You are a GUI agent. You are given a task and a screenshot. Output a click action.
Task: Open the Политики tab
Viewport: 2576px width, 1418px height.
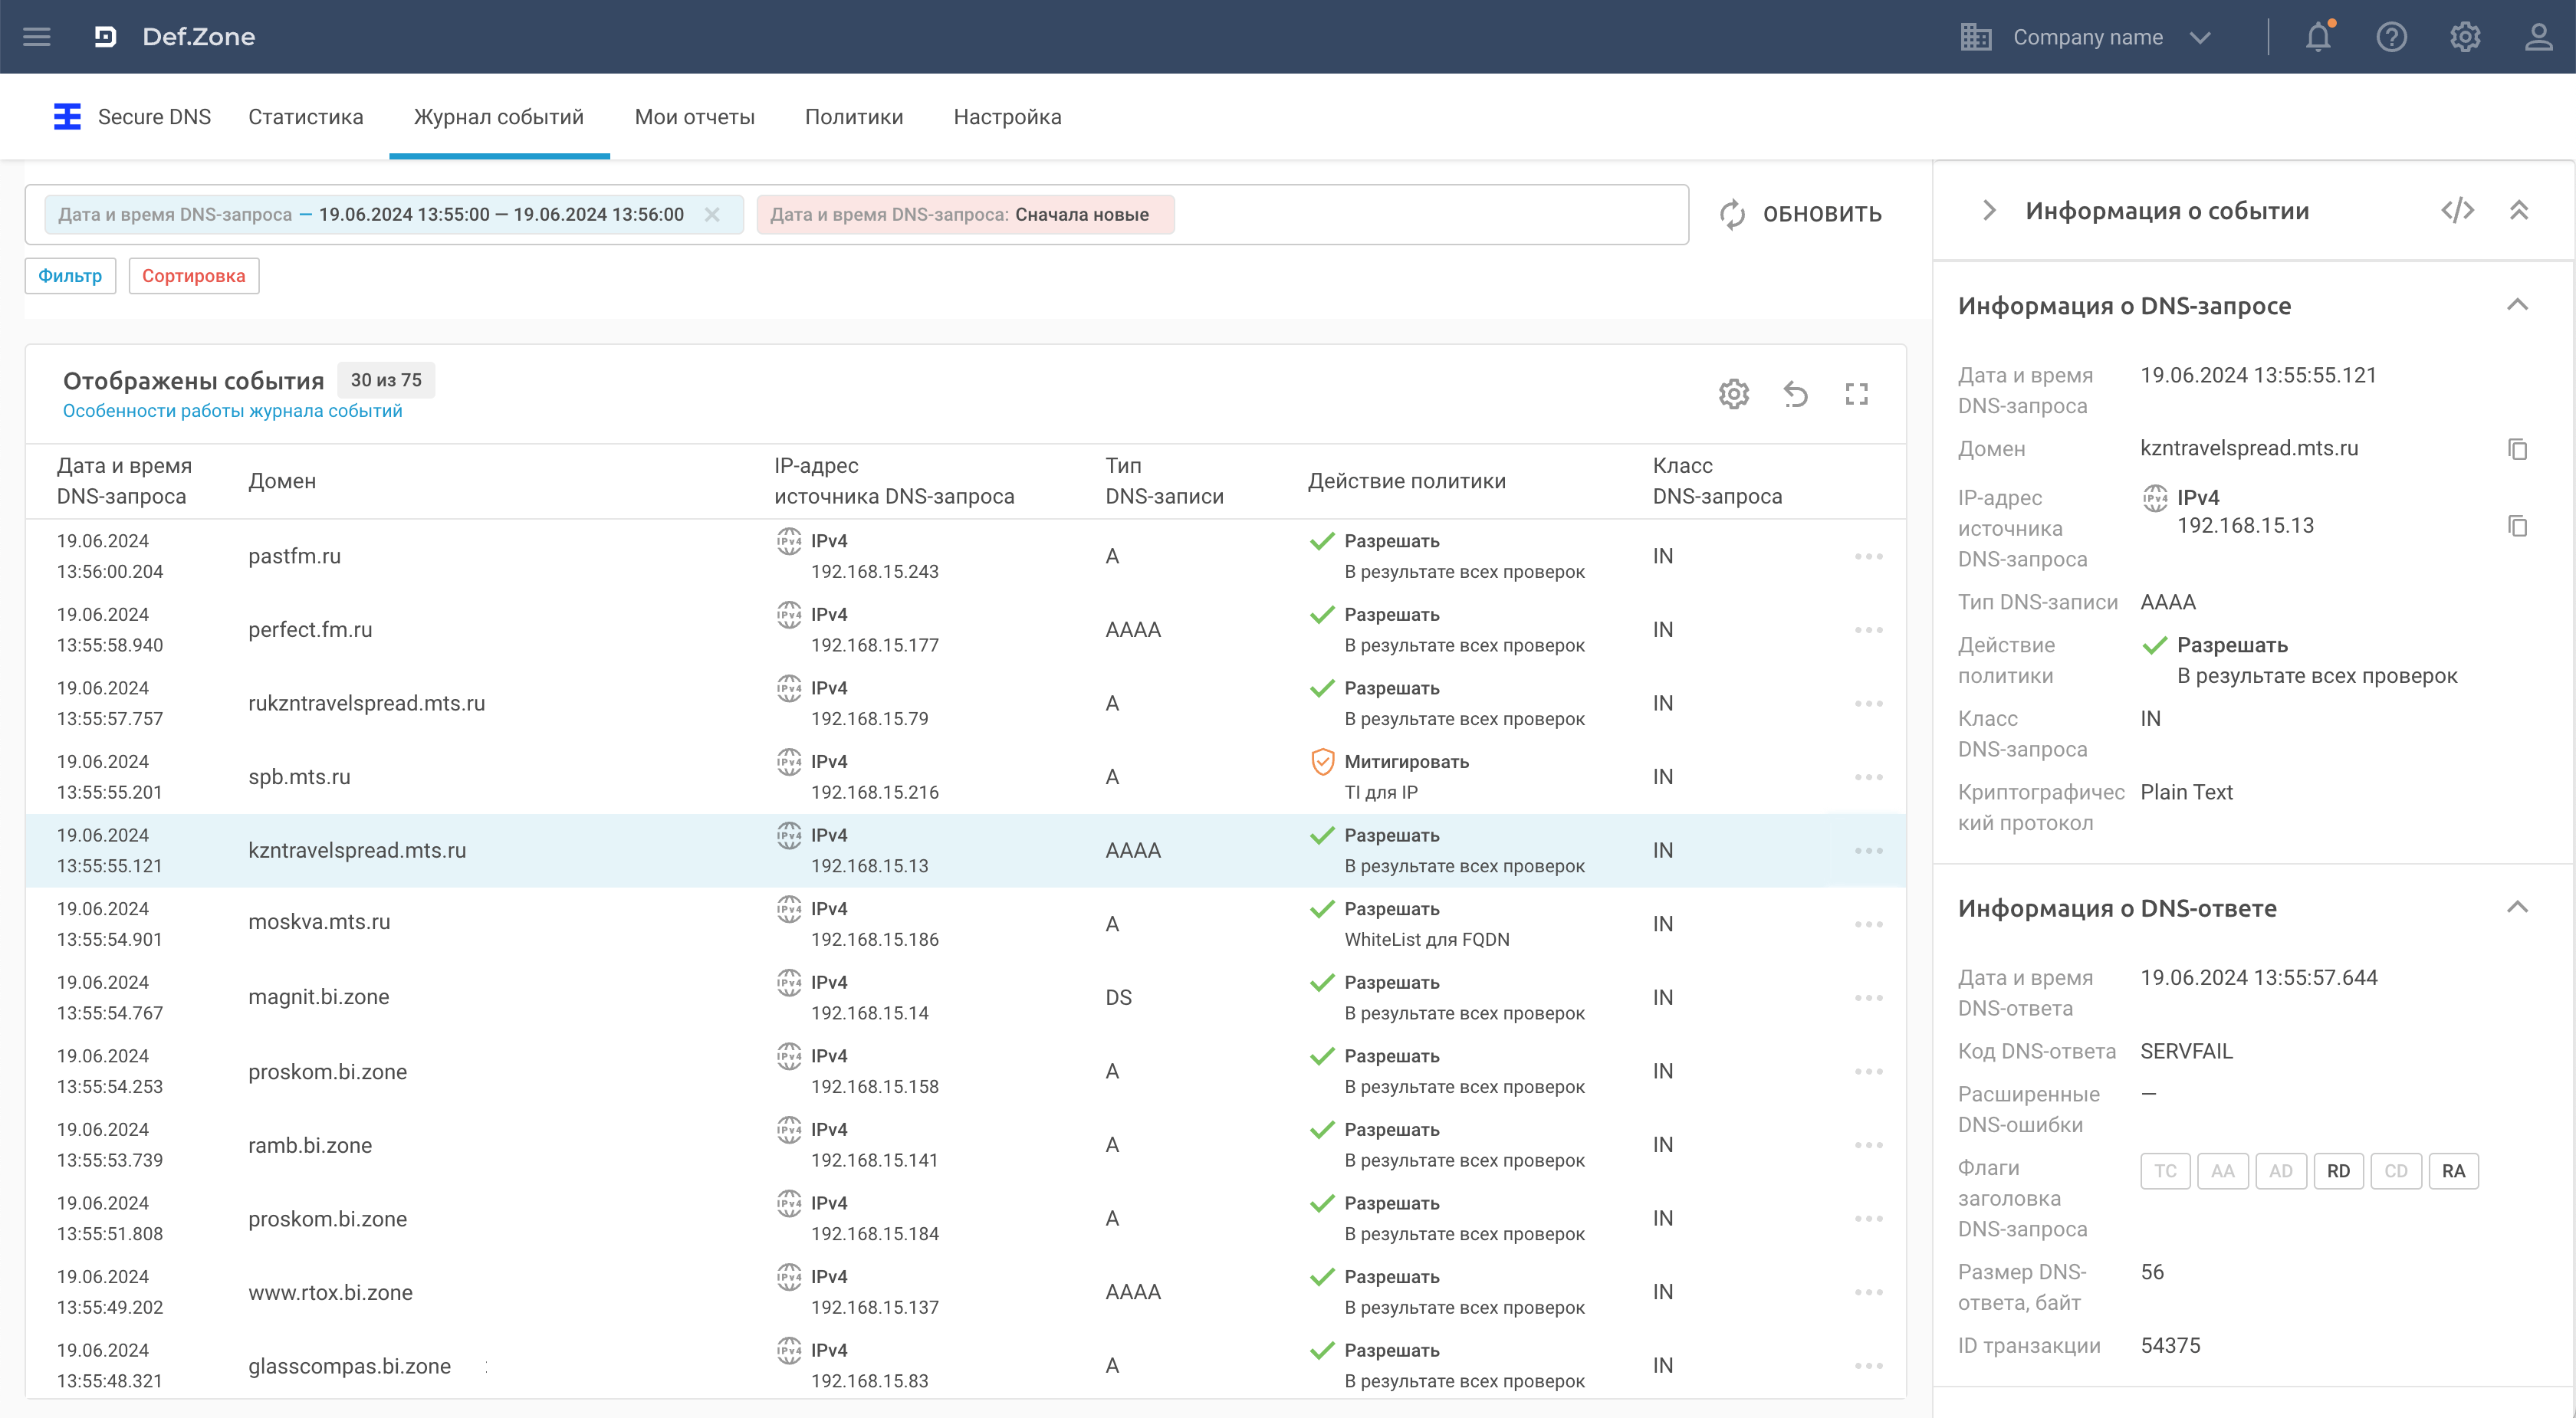853,117
